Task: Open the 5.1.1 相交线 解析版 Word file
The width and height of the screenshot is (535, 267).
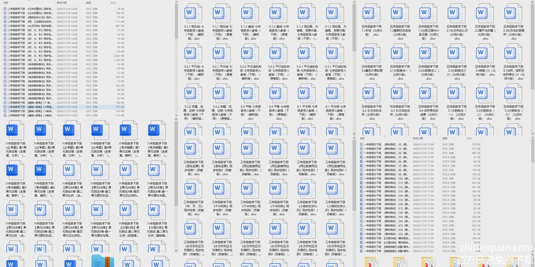Action: click(x=194, y=13)
